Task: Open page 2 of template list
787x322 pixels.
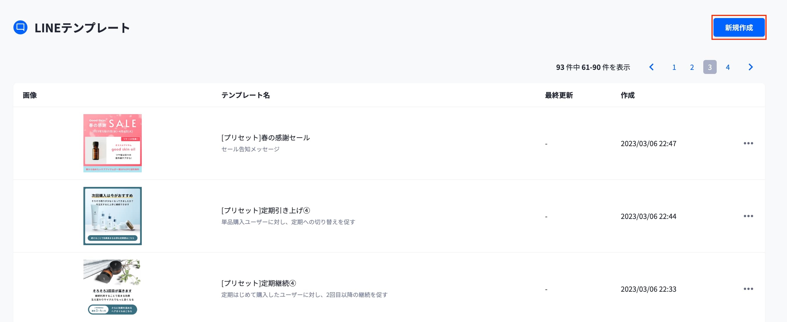Action: [692, 67]
